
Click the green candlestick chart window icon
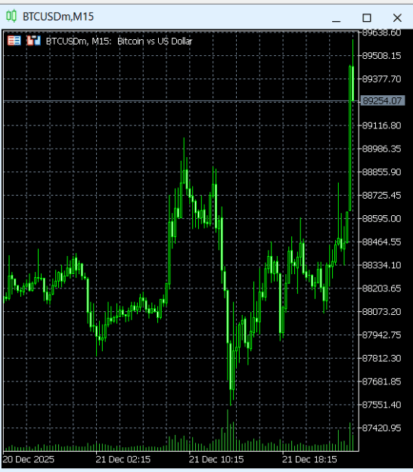point(11,16)
